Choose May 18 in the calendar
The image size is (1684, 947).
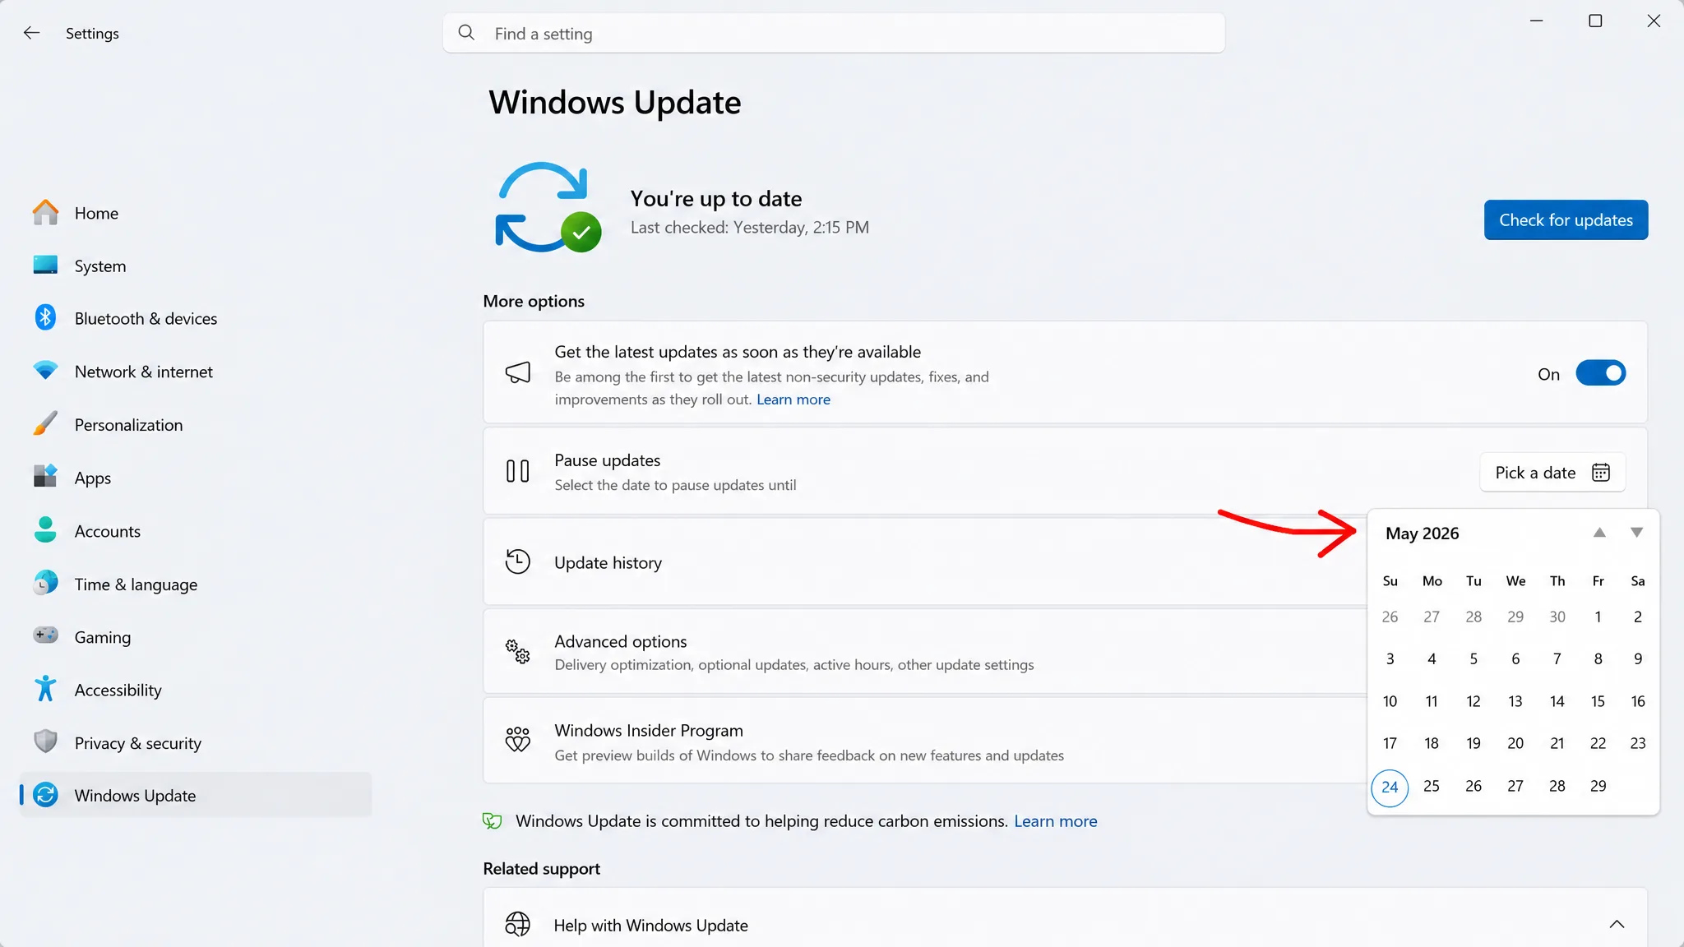click(1432, 743)
